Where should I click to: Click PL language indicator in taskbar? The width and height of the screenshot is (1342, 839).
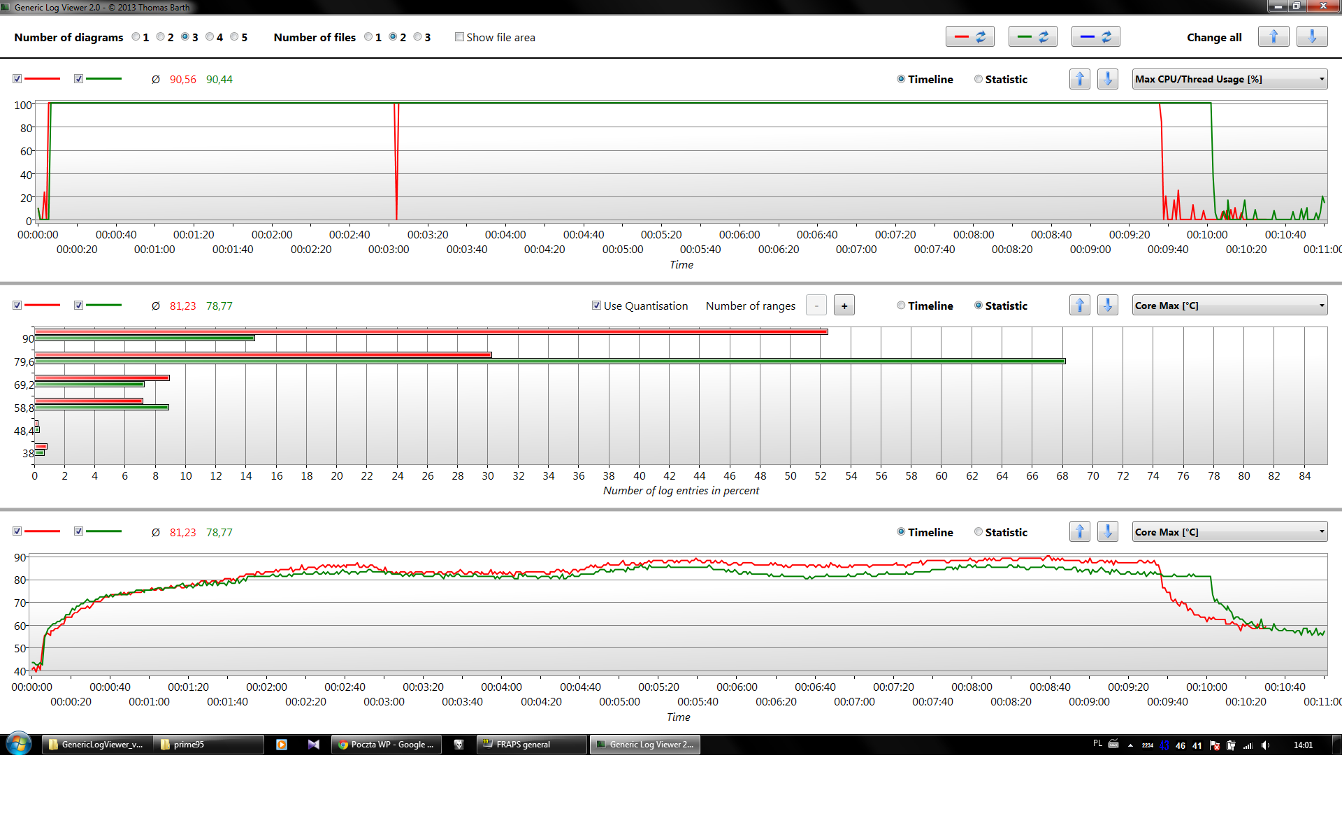1097,744
